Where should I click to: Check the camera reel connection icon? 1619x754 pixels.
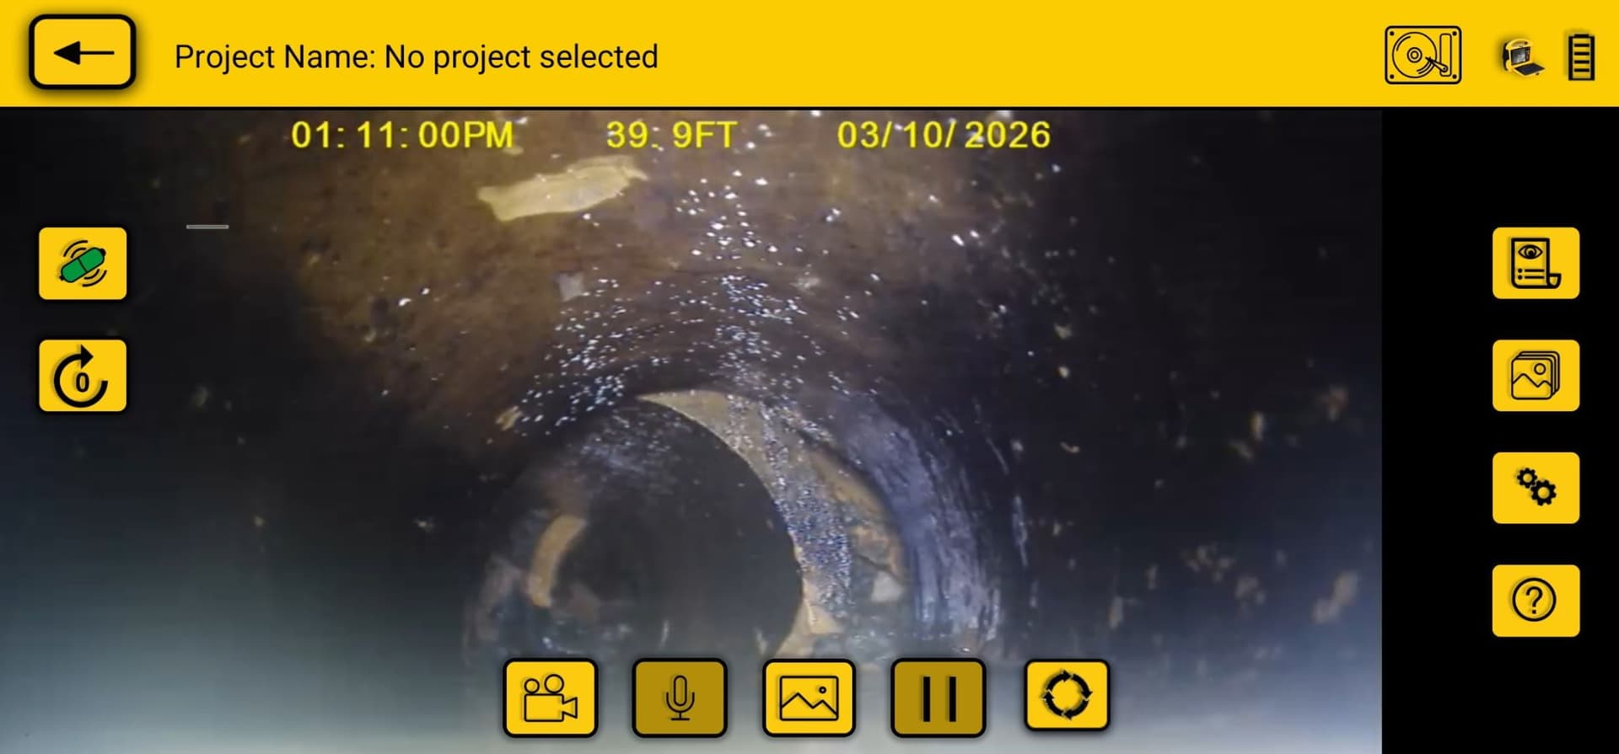point(1522,57)
